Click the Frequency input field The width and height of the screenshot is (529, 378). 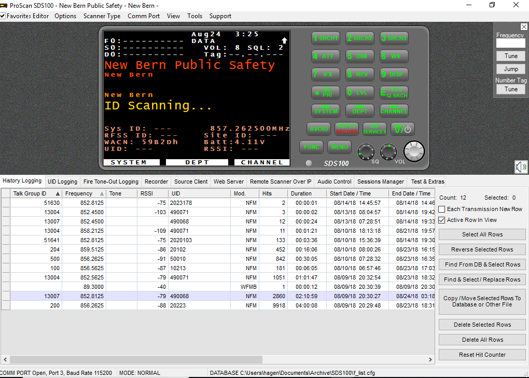point(510,43)
